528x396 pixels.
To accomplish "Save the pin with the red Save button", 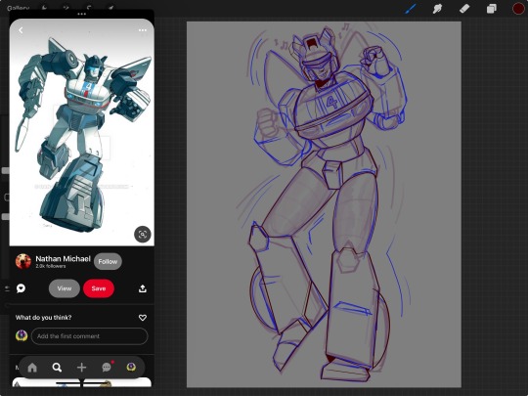I will point(99,288).
